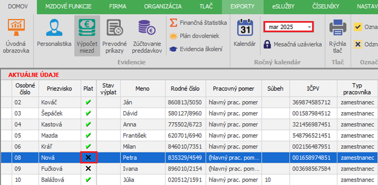Click first name František
Screen dimensions: 378x185
coord(135,136)
